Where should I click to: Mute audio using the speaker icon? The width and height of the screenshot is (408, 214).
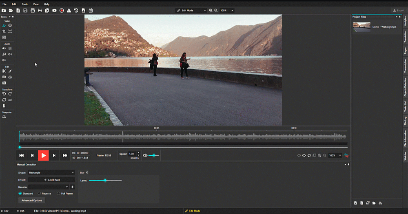point(145,155)
